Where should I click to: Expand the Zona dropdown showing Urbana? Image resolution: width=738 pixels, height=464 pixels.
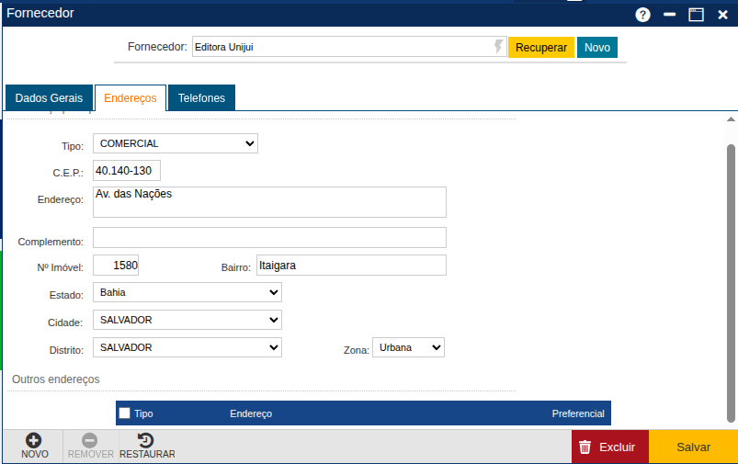click(x=408, y=348)
